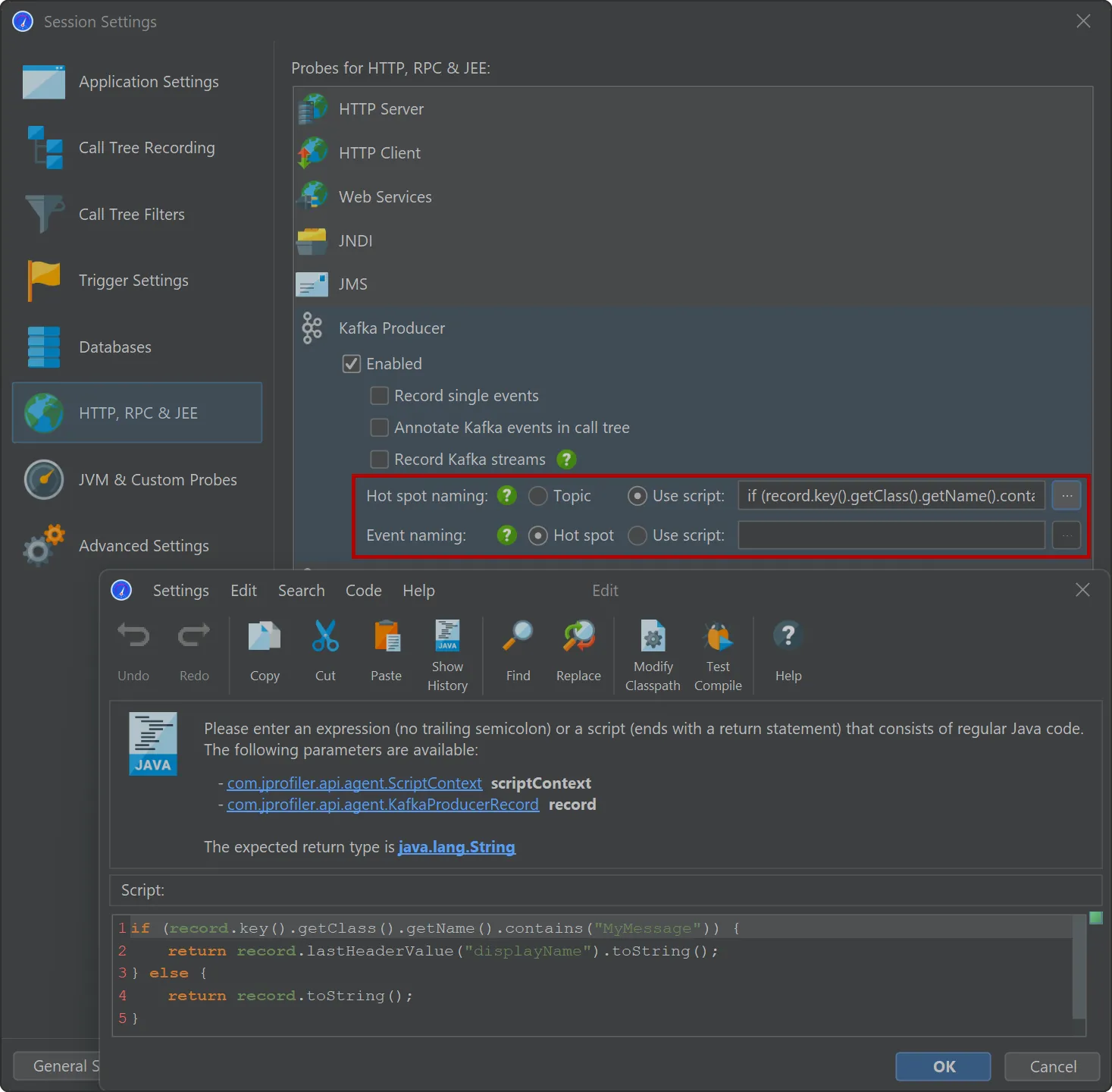Collapse the Kafka Producer probe

pos(693,328)
